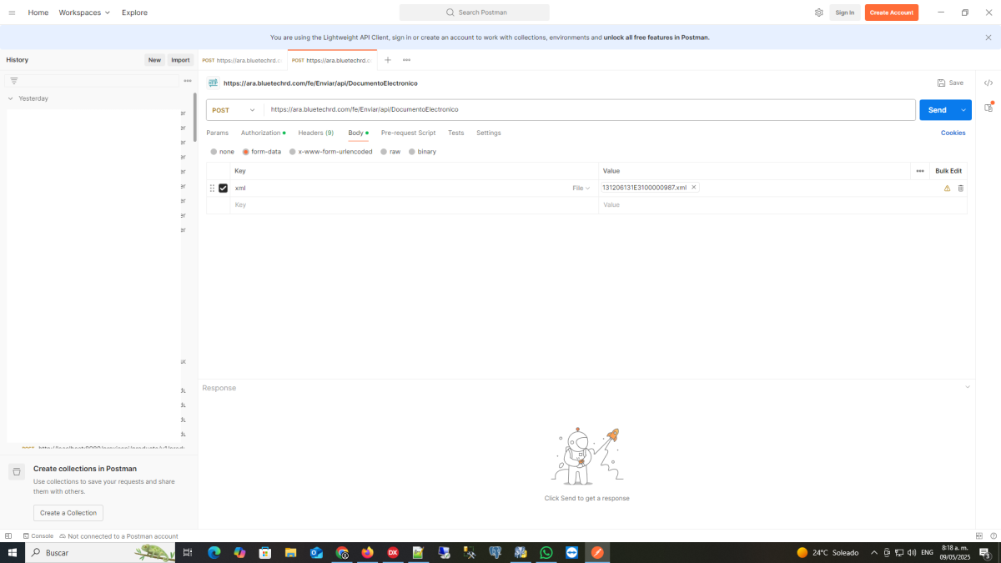Open Microsoft Edge from taskbar
1001x563 pixels.
[214, 552]
